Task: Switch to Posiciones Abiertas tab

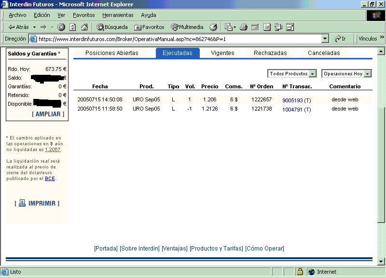Action: pos(112,53)
